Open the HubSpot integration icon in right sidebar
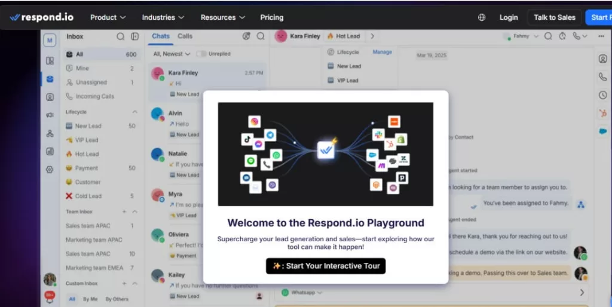The height and width of the screenshot is (307, 612). [x=602, y=113]
